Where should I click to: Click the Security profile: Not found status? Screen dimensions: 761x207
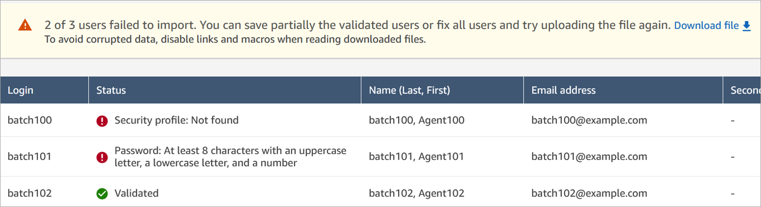tap(176, 121)
